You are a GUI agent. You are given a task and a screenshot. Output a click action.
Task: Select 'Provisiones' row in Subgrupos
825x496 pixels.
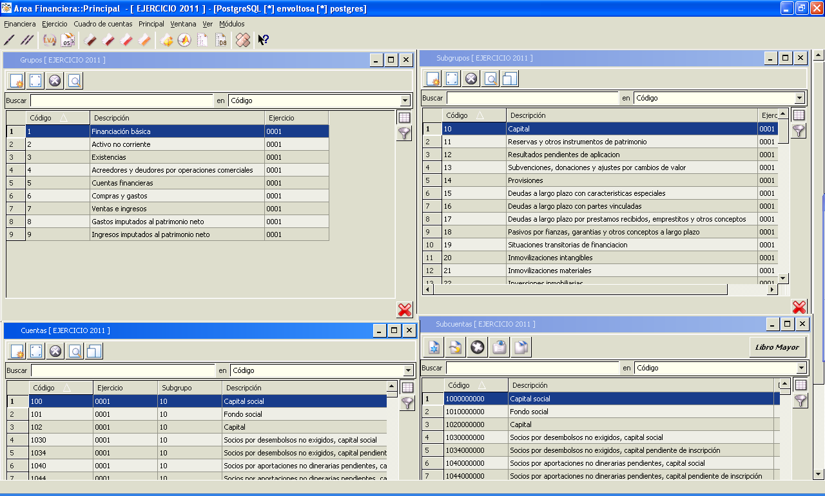point(600,180)
